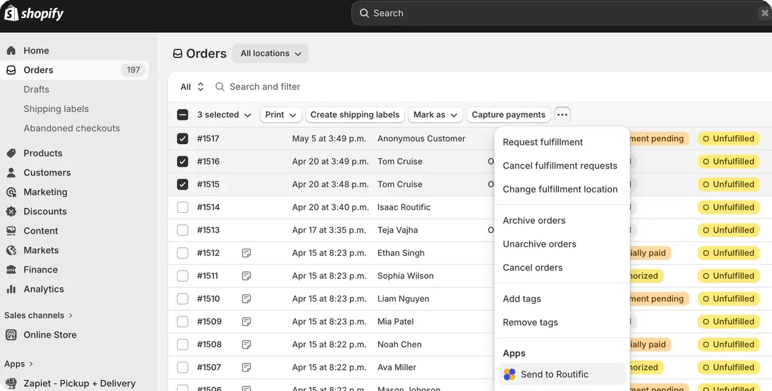The image size is (772, 391).
Task: Open the three-dots more actions button
Action: click(x=562, y=114)
